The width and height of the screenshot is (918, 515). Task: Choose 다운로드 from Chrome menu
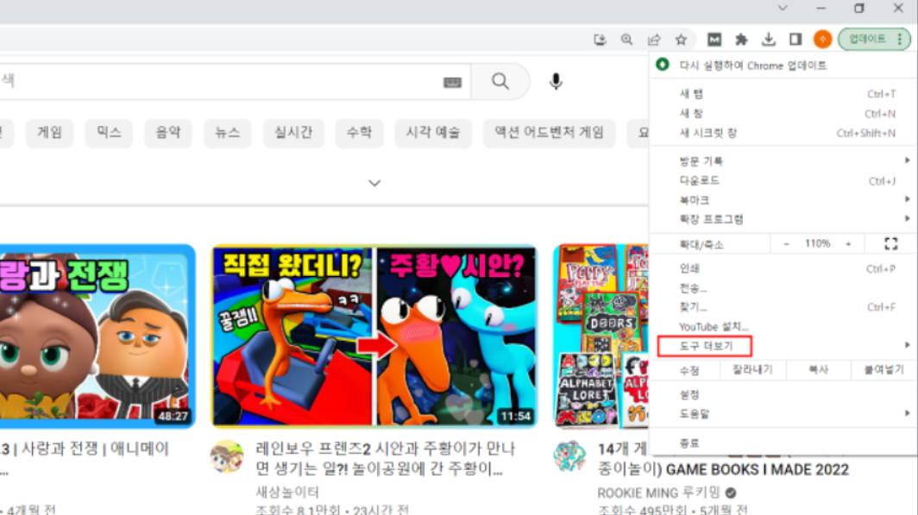point(783,181)
